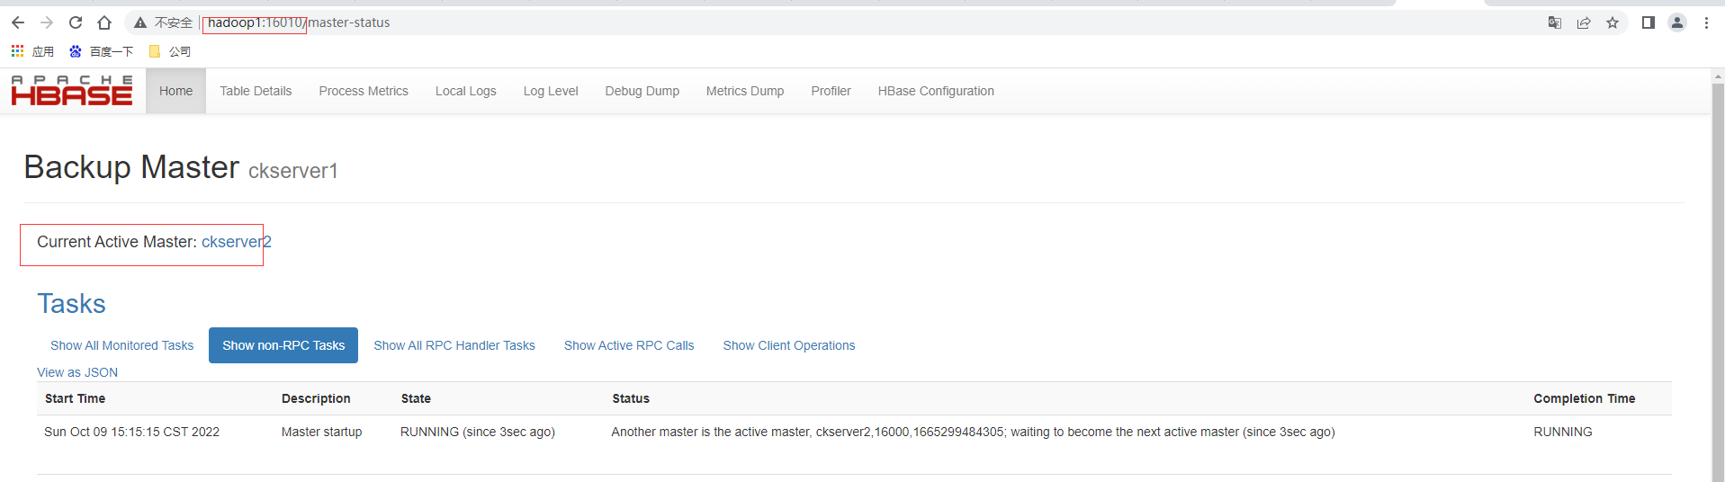Switch to Show All RPC Handler Tasks
This screenshot has width=1725, height=482.
(454, 345)
